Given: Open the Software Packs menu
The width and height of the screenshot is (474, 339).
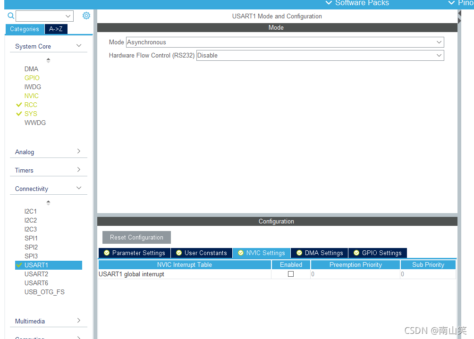Looking at the screenshot, I should point(357,3).
